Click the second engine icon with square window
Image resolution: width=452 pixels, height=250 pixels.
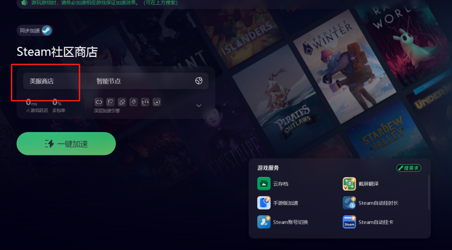[x=110, y=102]
